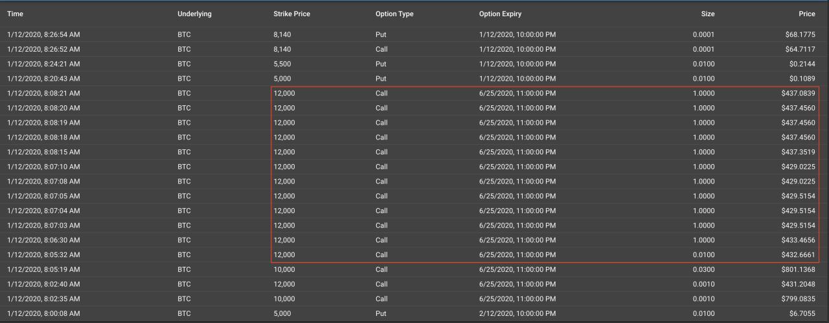Screen dimensions: 829x323
Task: Select the Option Expiry column header
Action: (x=500, y=14)
